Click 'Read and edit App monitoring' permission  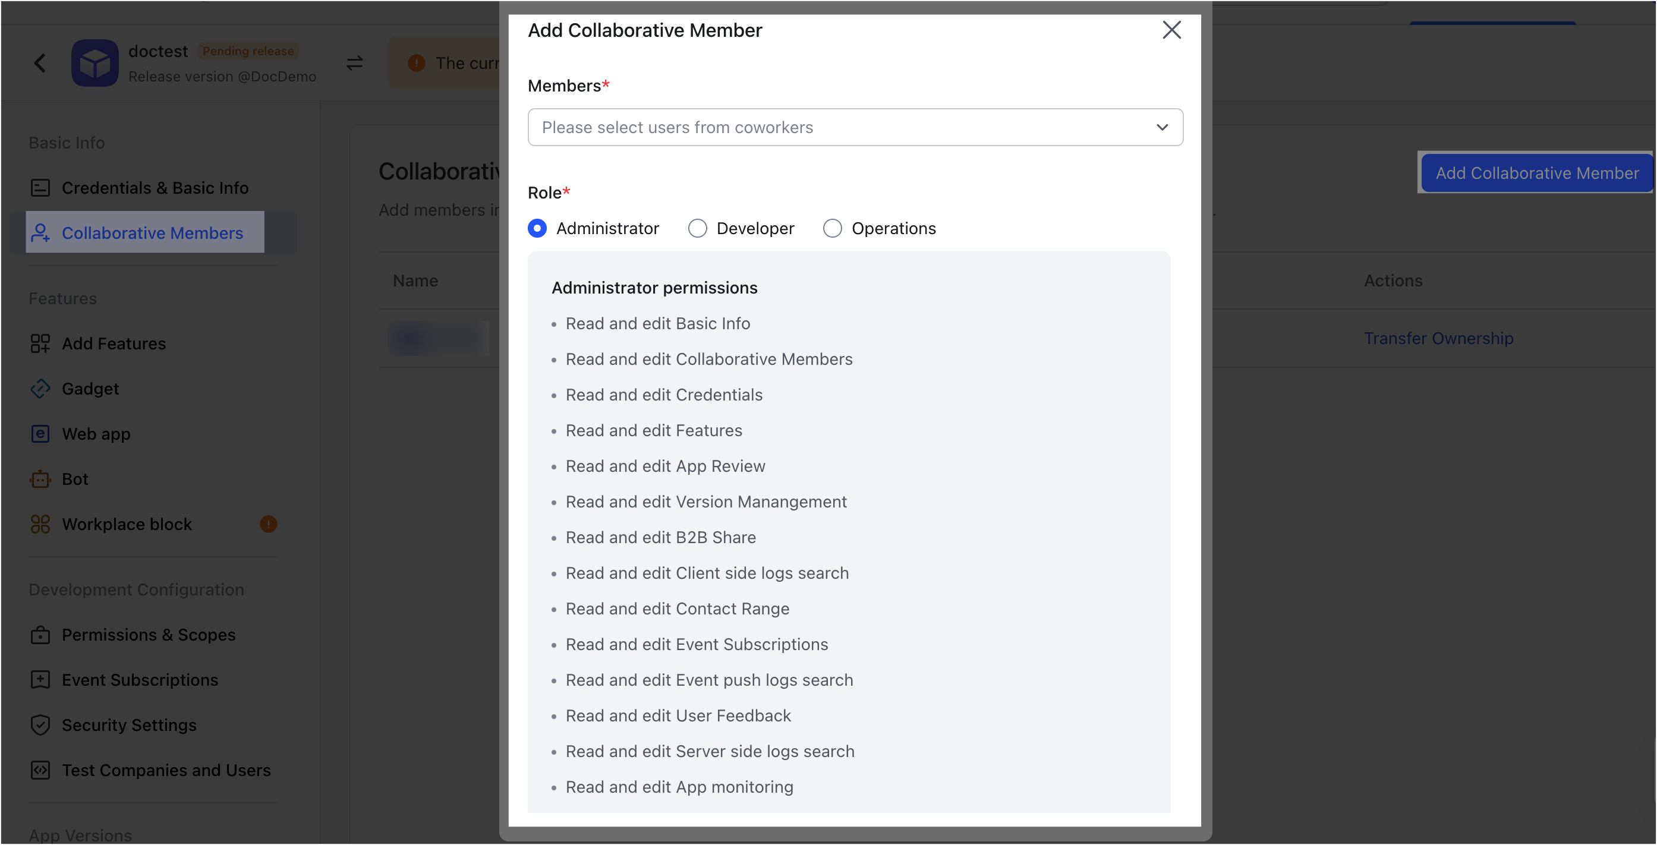679,787
